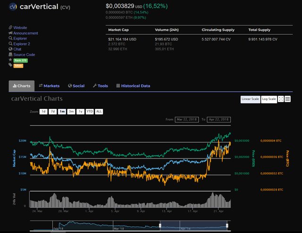Click the exchange arrows icon on Markets
302x233 pixels.
[41, 85]
